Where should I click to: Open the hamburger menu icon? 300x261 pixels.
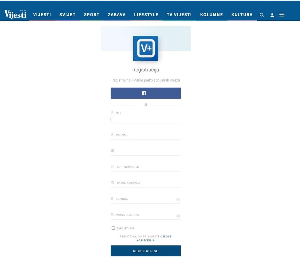282,15
